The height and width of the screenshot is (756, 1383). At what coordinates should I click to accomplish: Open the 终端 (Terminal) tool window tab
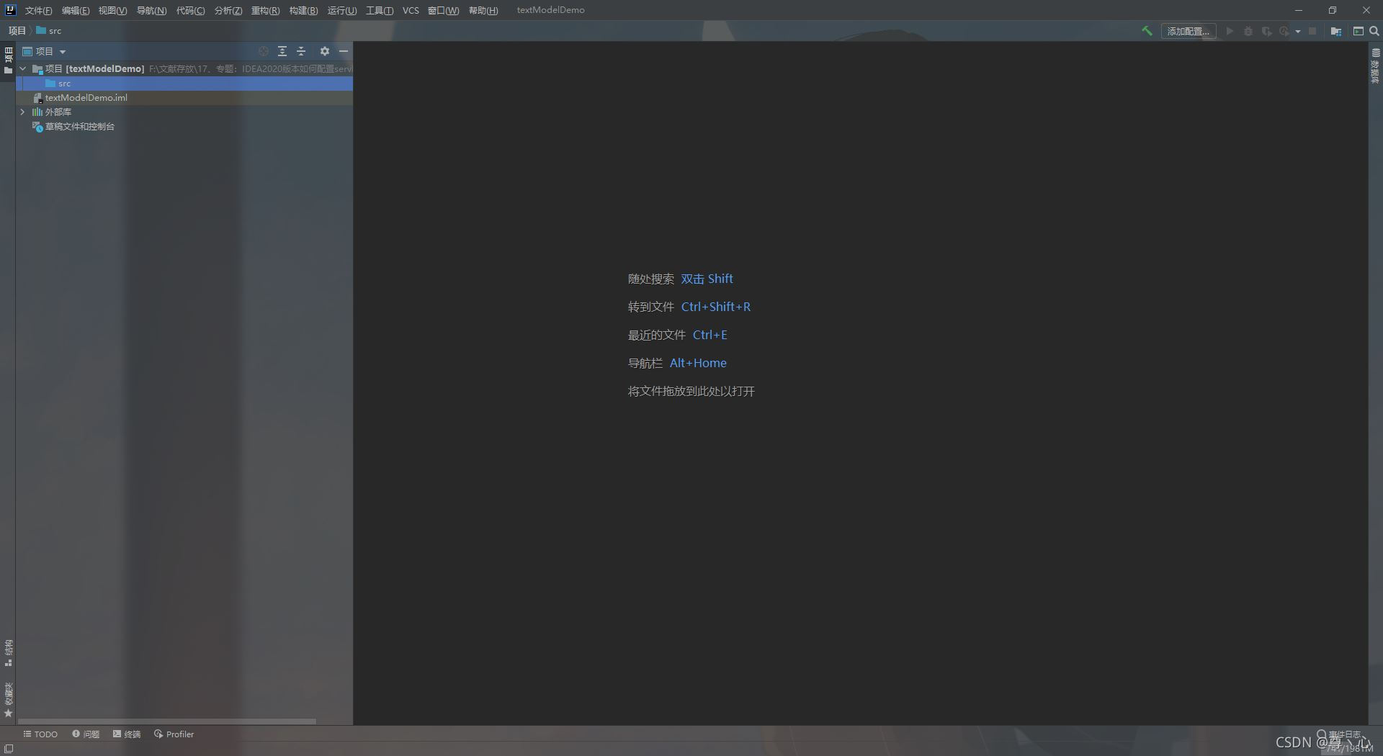pos(127,734)
